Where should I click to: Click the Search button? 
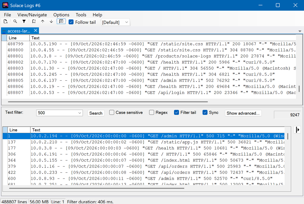[96, 113]
